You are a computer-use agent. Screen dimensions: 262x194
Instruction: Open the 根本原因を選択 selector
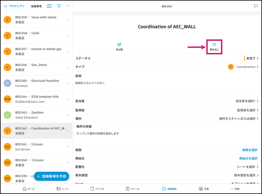[x=246, y=175]
